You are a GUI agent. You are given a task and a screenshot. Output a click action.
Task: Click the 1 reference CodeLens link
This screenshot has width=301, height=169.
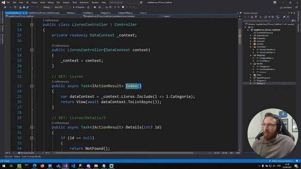pos(51,20)
